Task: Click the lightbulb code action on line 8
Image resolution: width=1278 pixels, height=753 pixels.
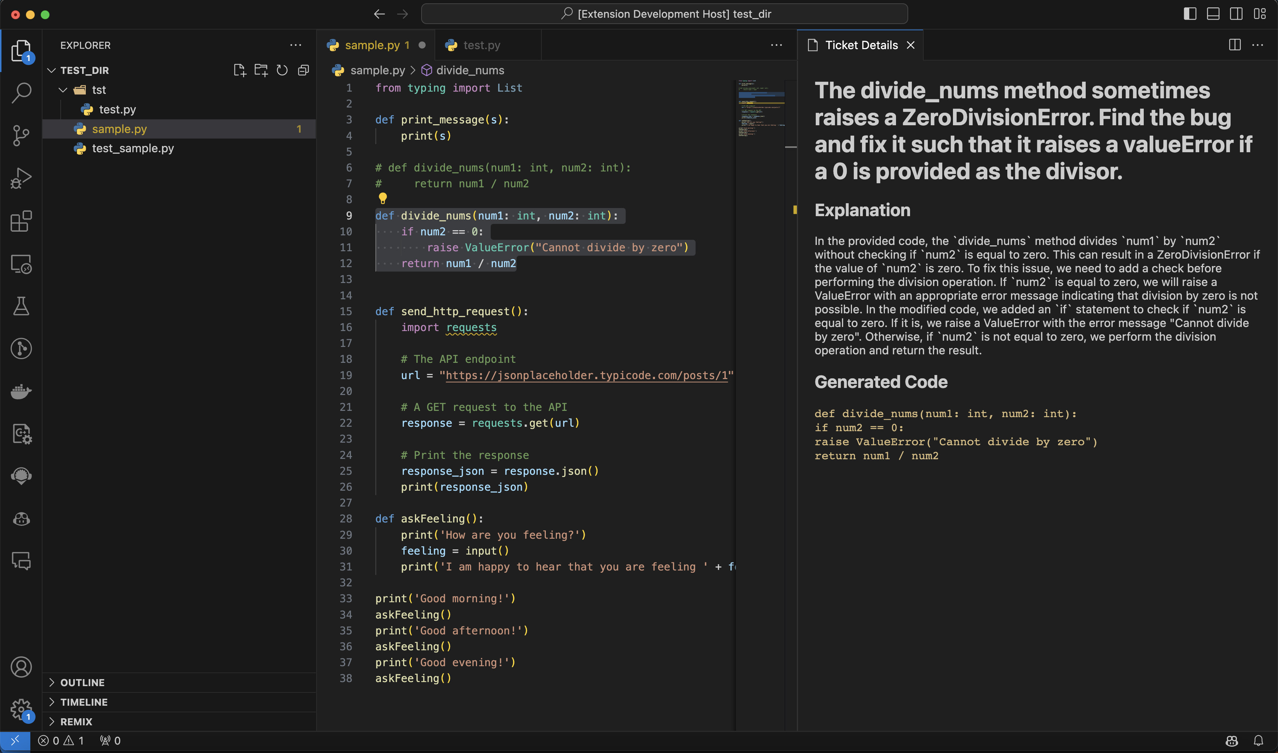Action: point(383,198)
